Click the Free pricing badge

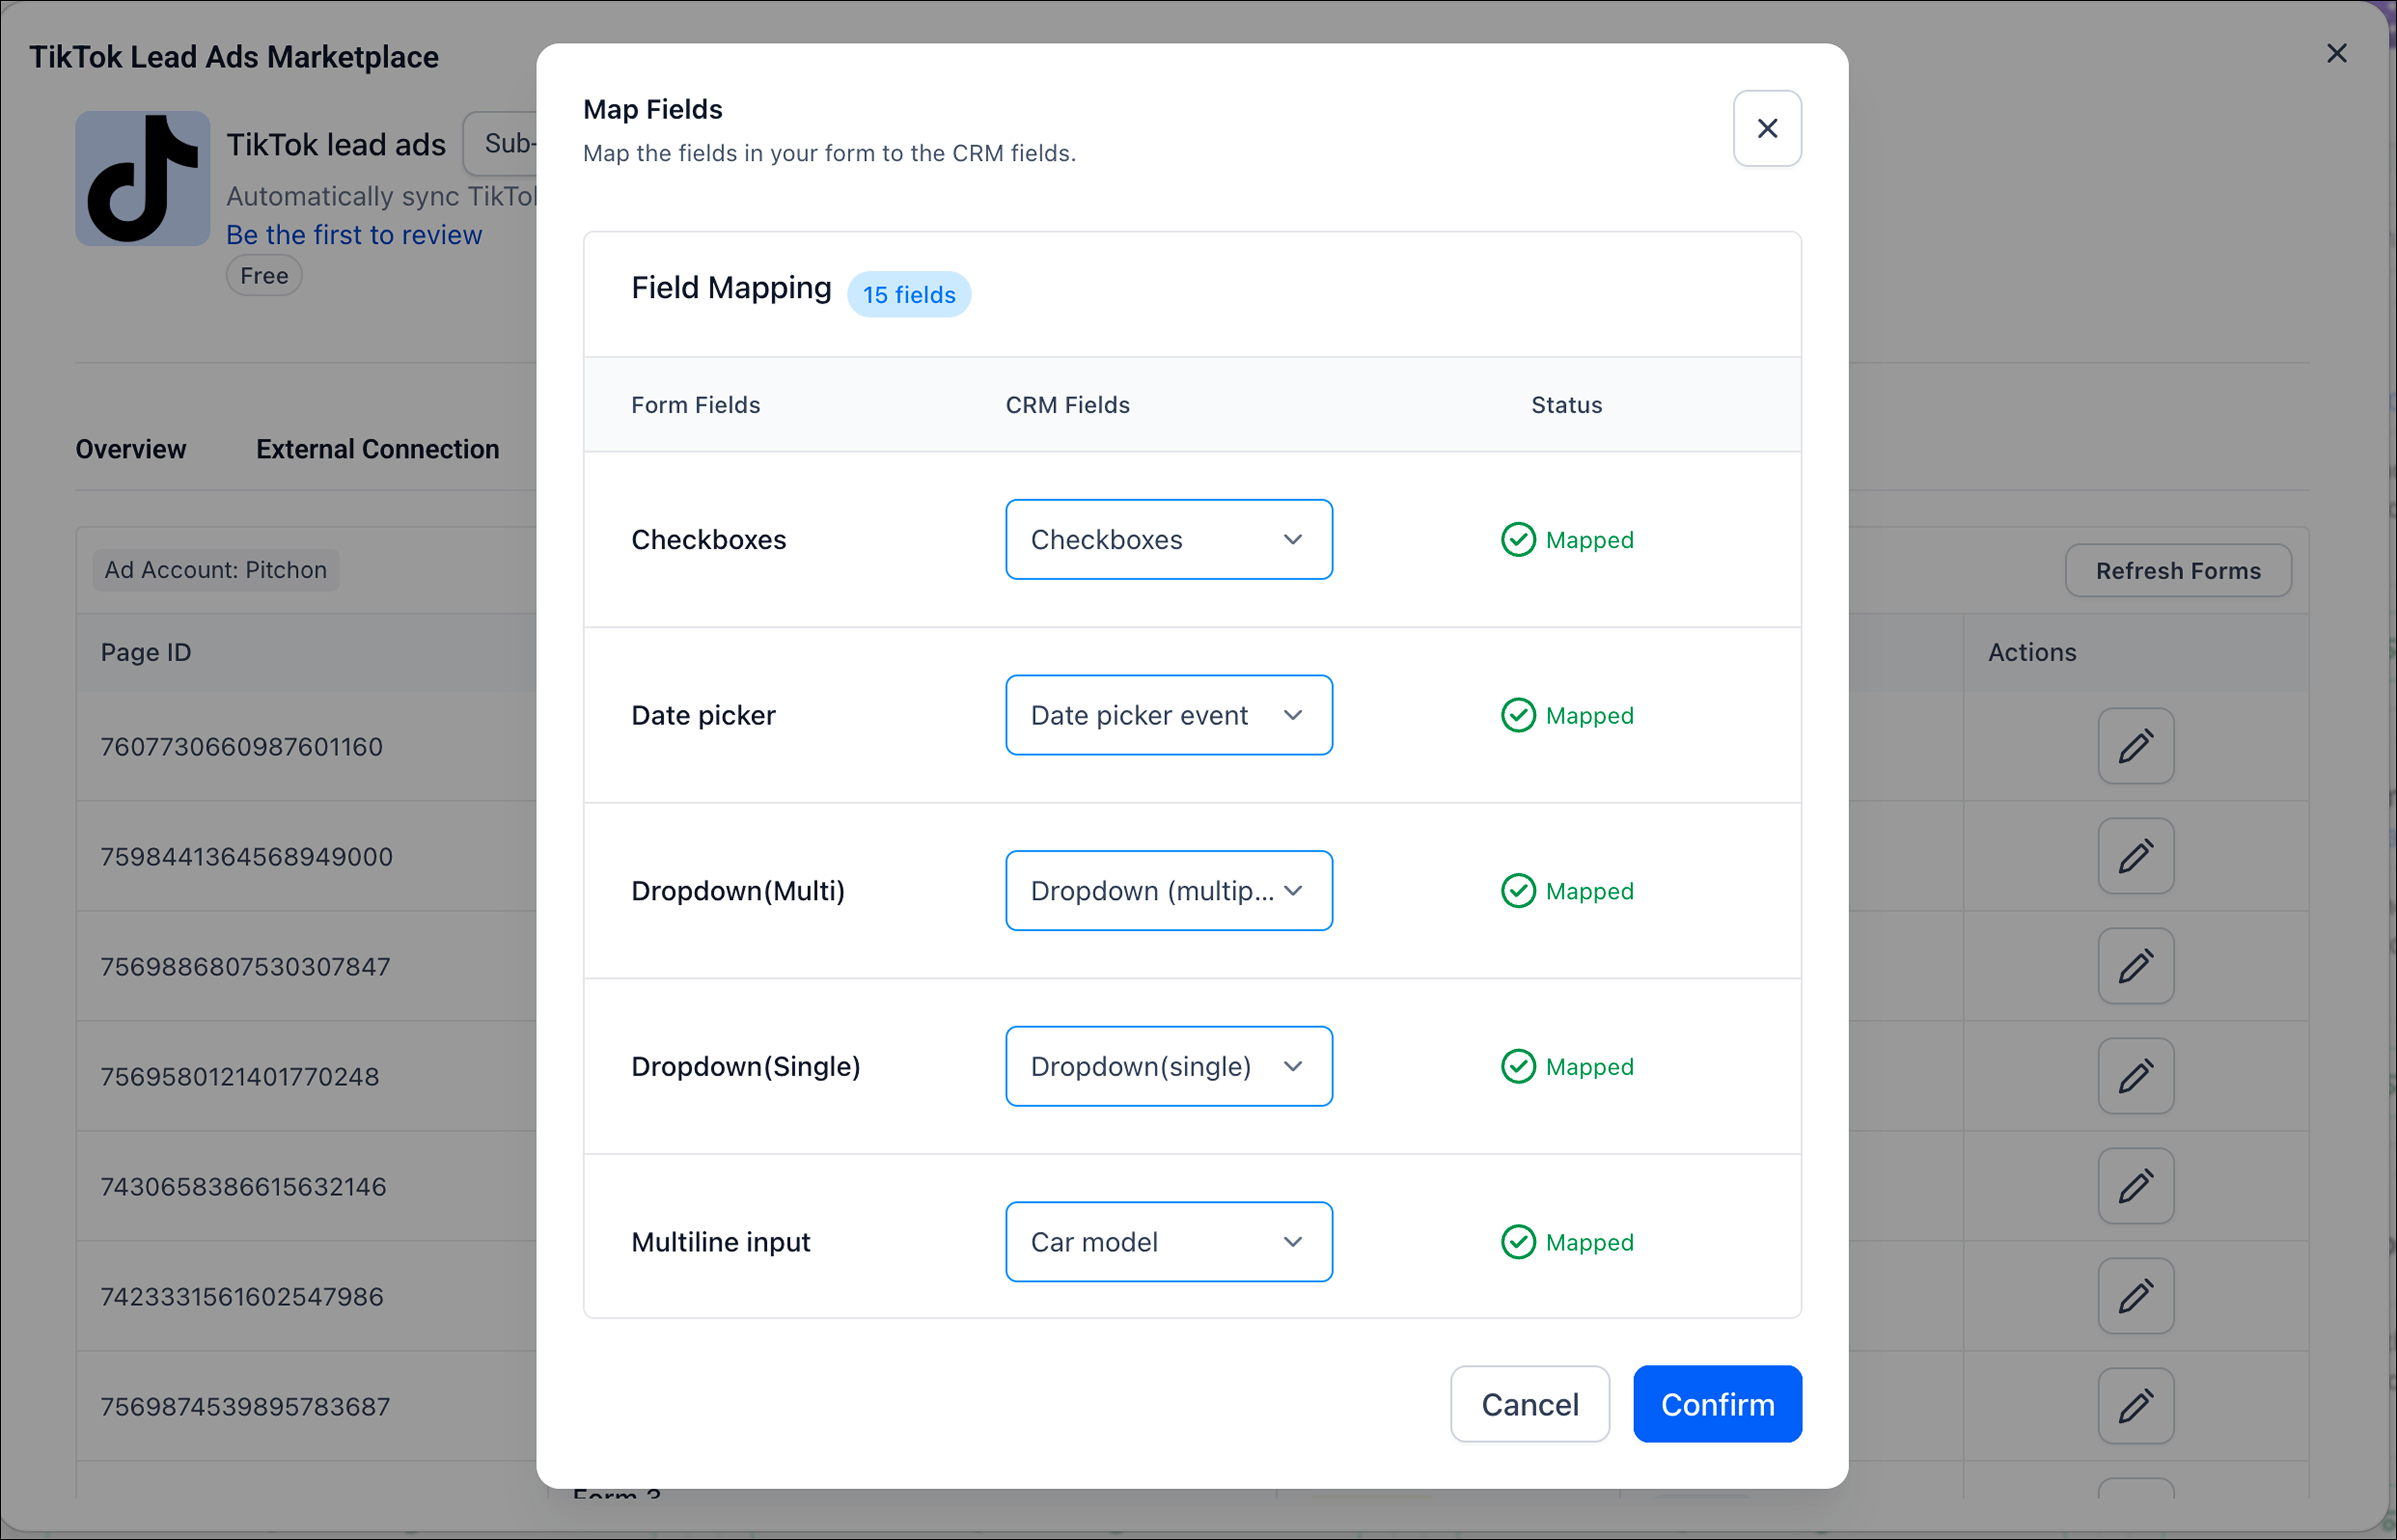click(x=264, y=276)
